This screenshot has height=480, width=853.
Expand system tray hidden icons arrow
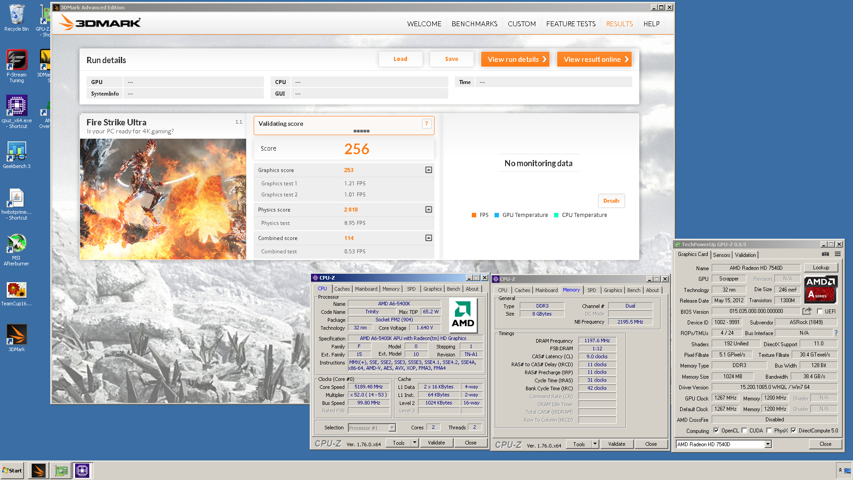pos(840,470)
